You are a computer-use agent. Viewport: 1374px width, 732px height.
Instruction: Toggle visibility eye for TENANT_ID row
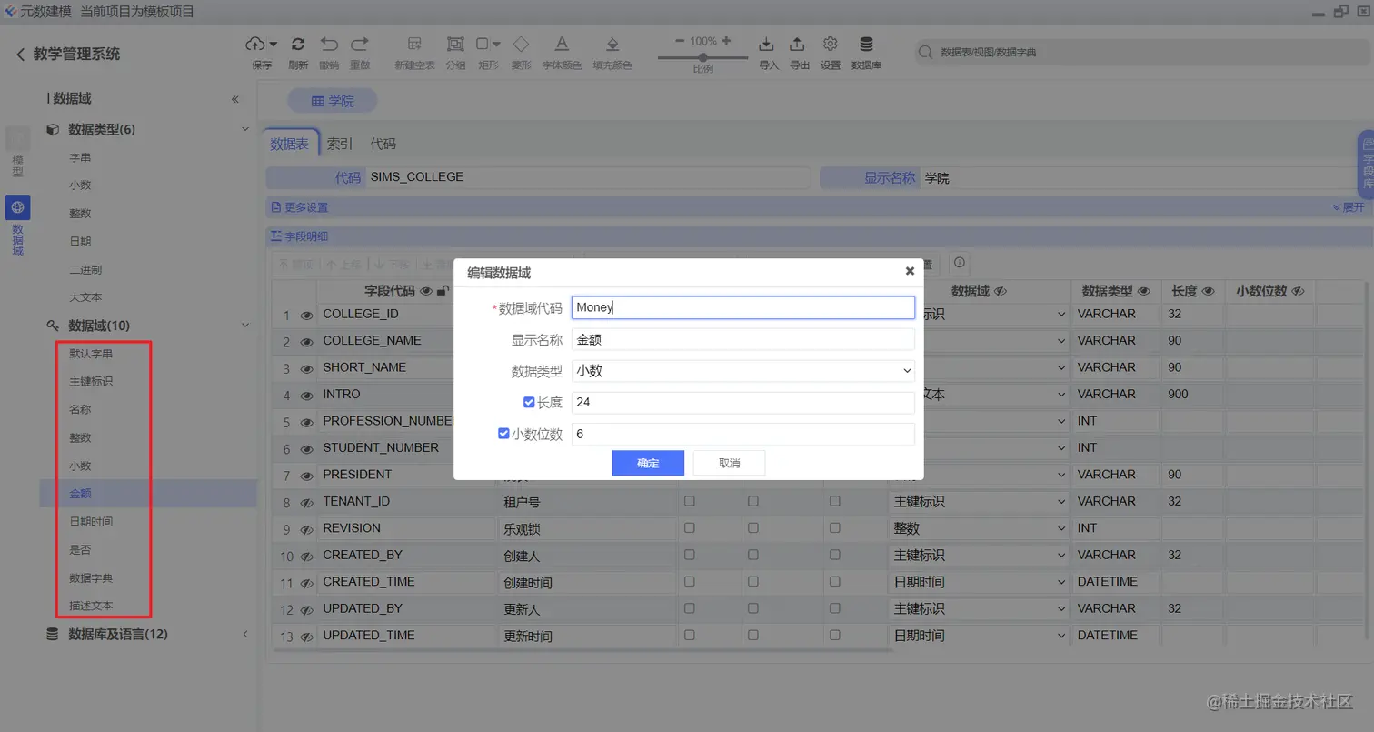pyautogui.click(x=307, y=503)
